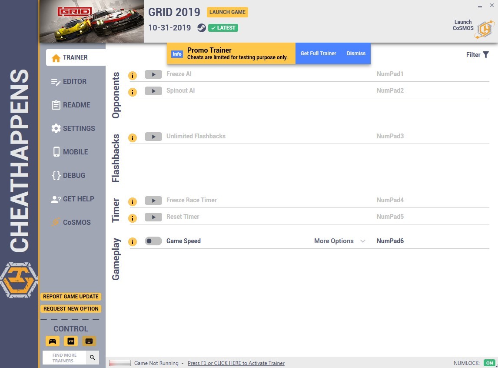The height and width of the screenshot is (368, 498).
Task: Select the gamepad control icon
Action: (x=53, y=341)
